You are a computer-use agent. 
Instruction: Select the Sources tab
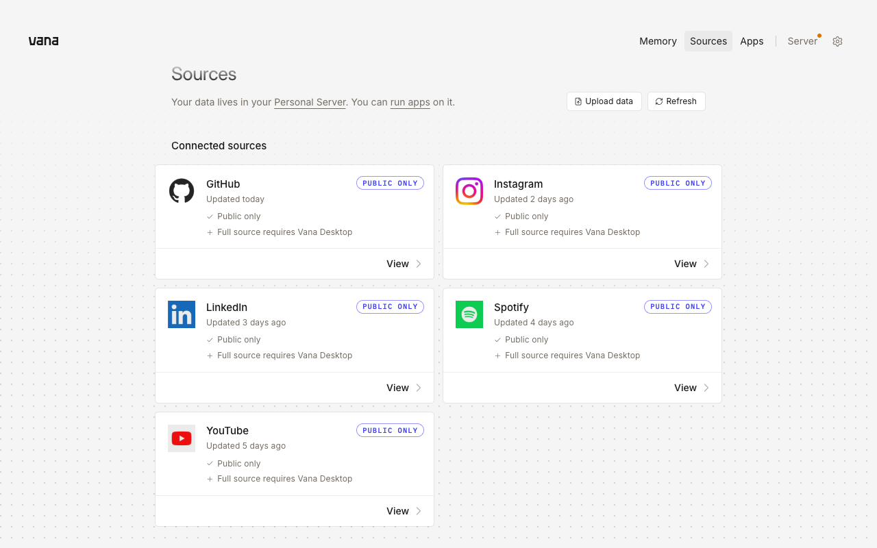708,41
